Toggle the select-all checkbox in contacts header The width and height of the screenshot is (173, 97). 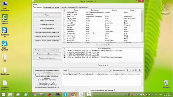click(x=64, y=10)
